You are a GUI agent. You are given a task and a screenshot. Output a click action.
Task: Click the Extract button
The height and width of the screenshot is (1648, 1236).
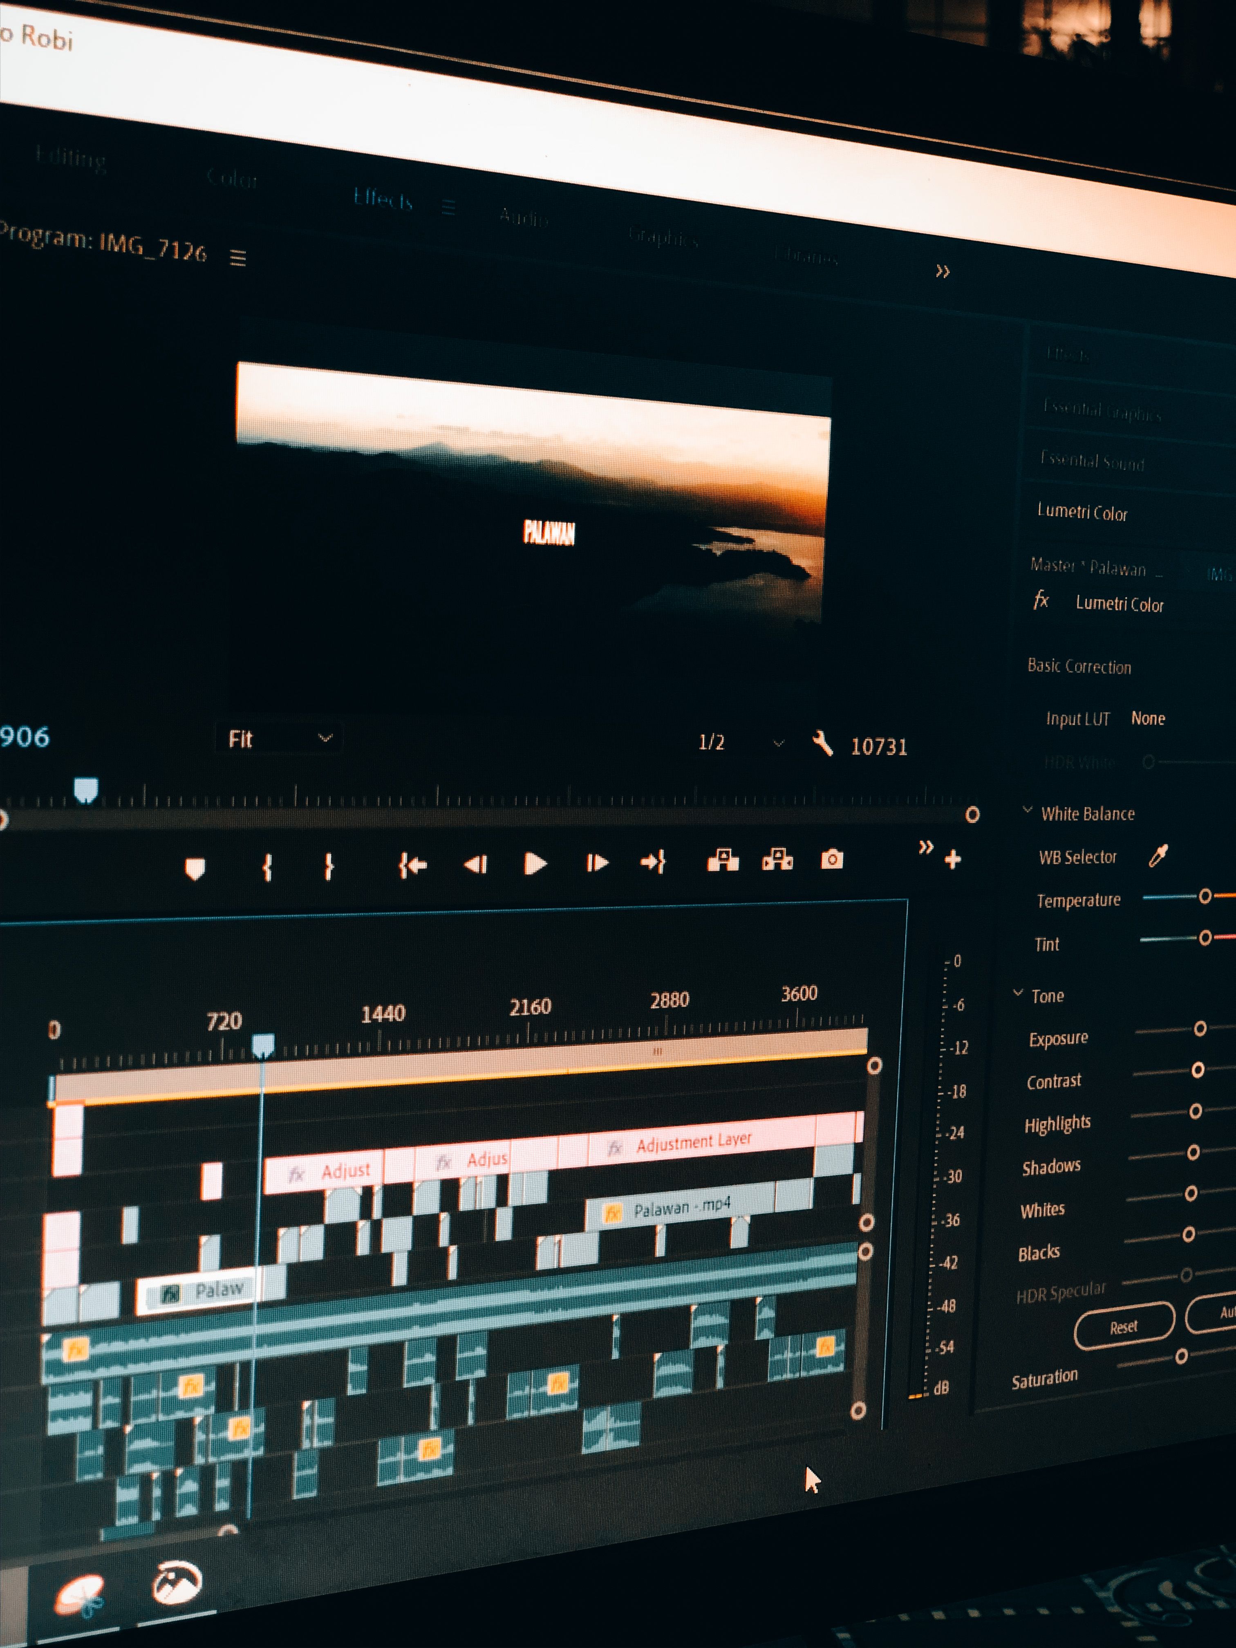coord(777,859)
